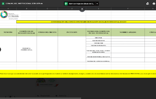Screen dimensions: 156x99
Task: Select column F header
Action: pos(128,9)
